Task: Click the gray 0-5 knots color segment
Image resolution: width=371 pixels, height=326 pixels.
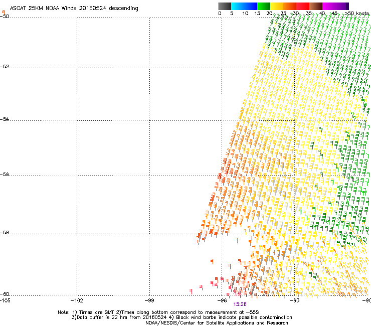Action: point(225,6)
